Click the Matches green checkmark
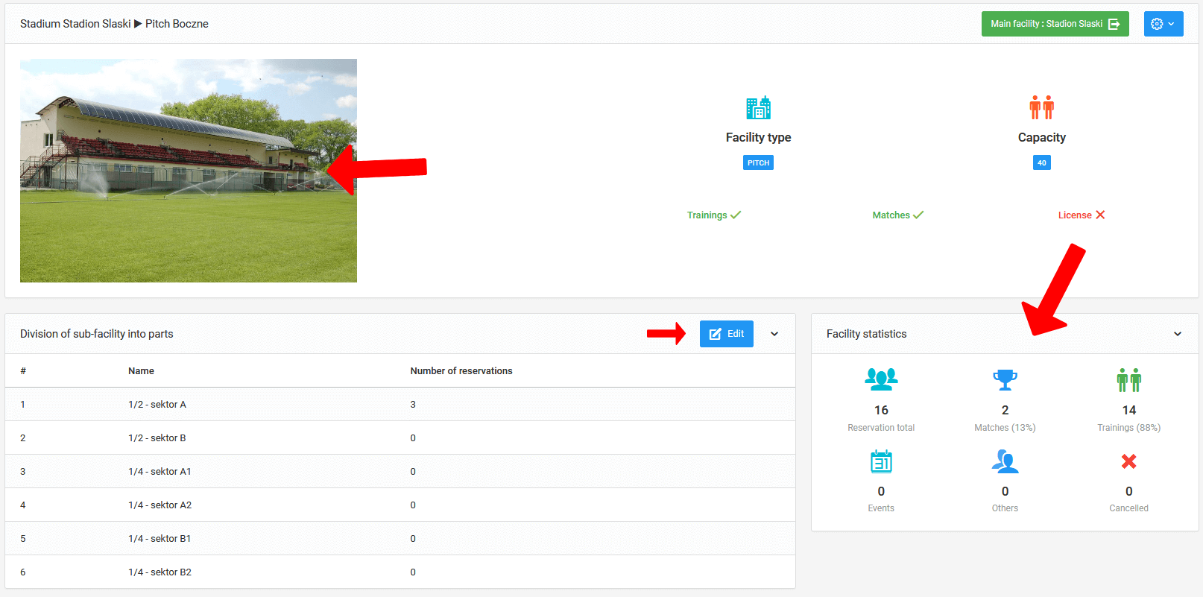 coord(918,215)
